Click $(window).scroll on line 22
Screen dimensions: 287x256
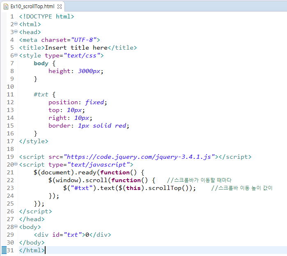[78, 180]
